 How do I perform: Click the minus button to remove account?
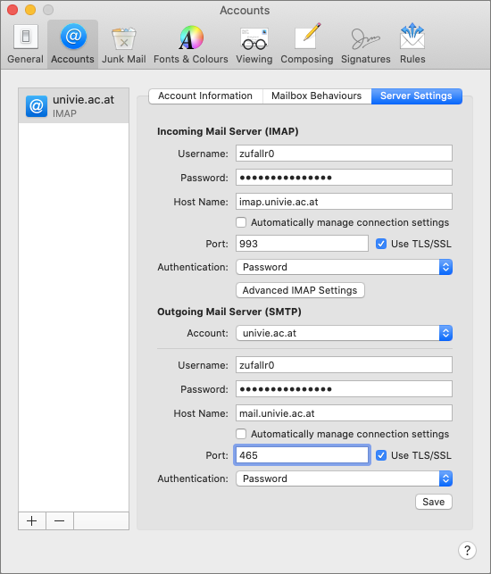(x=59, y=520)
